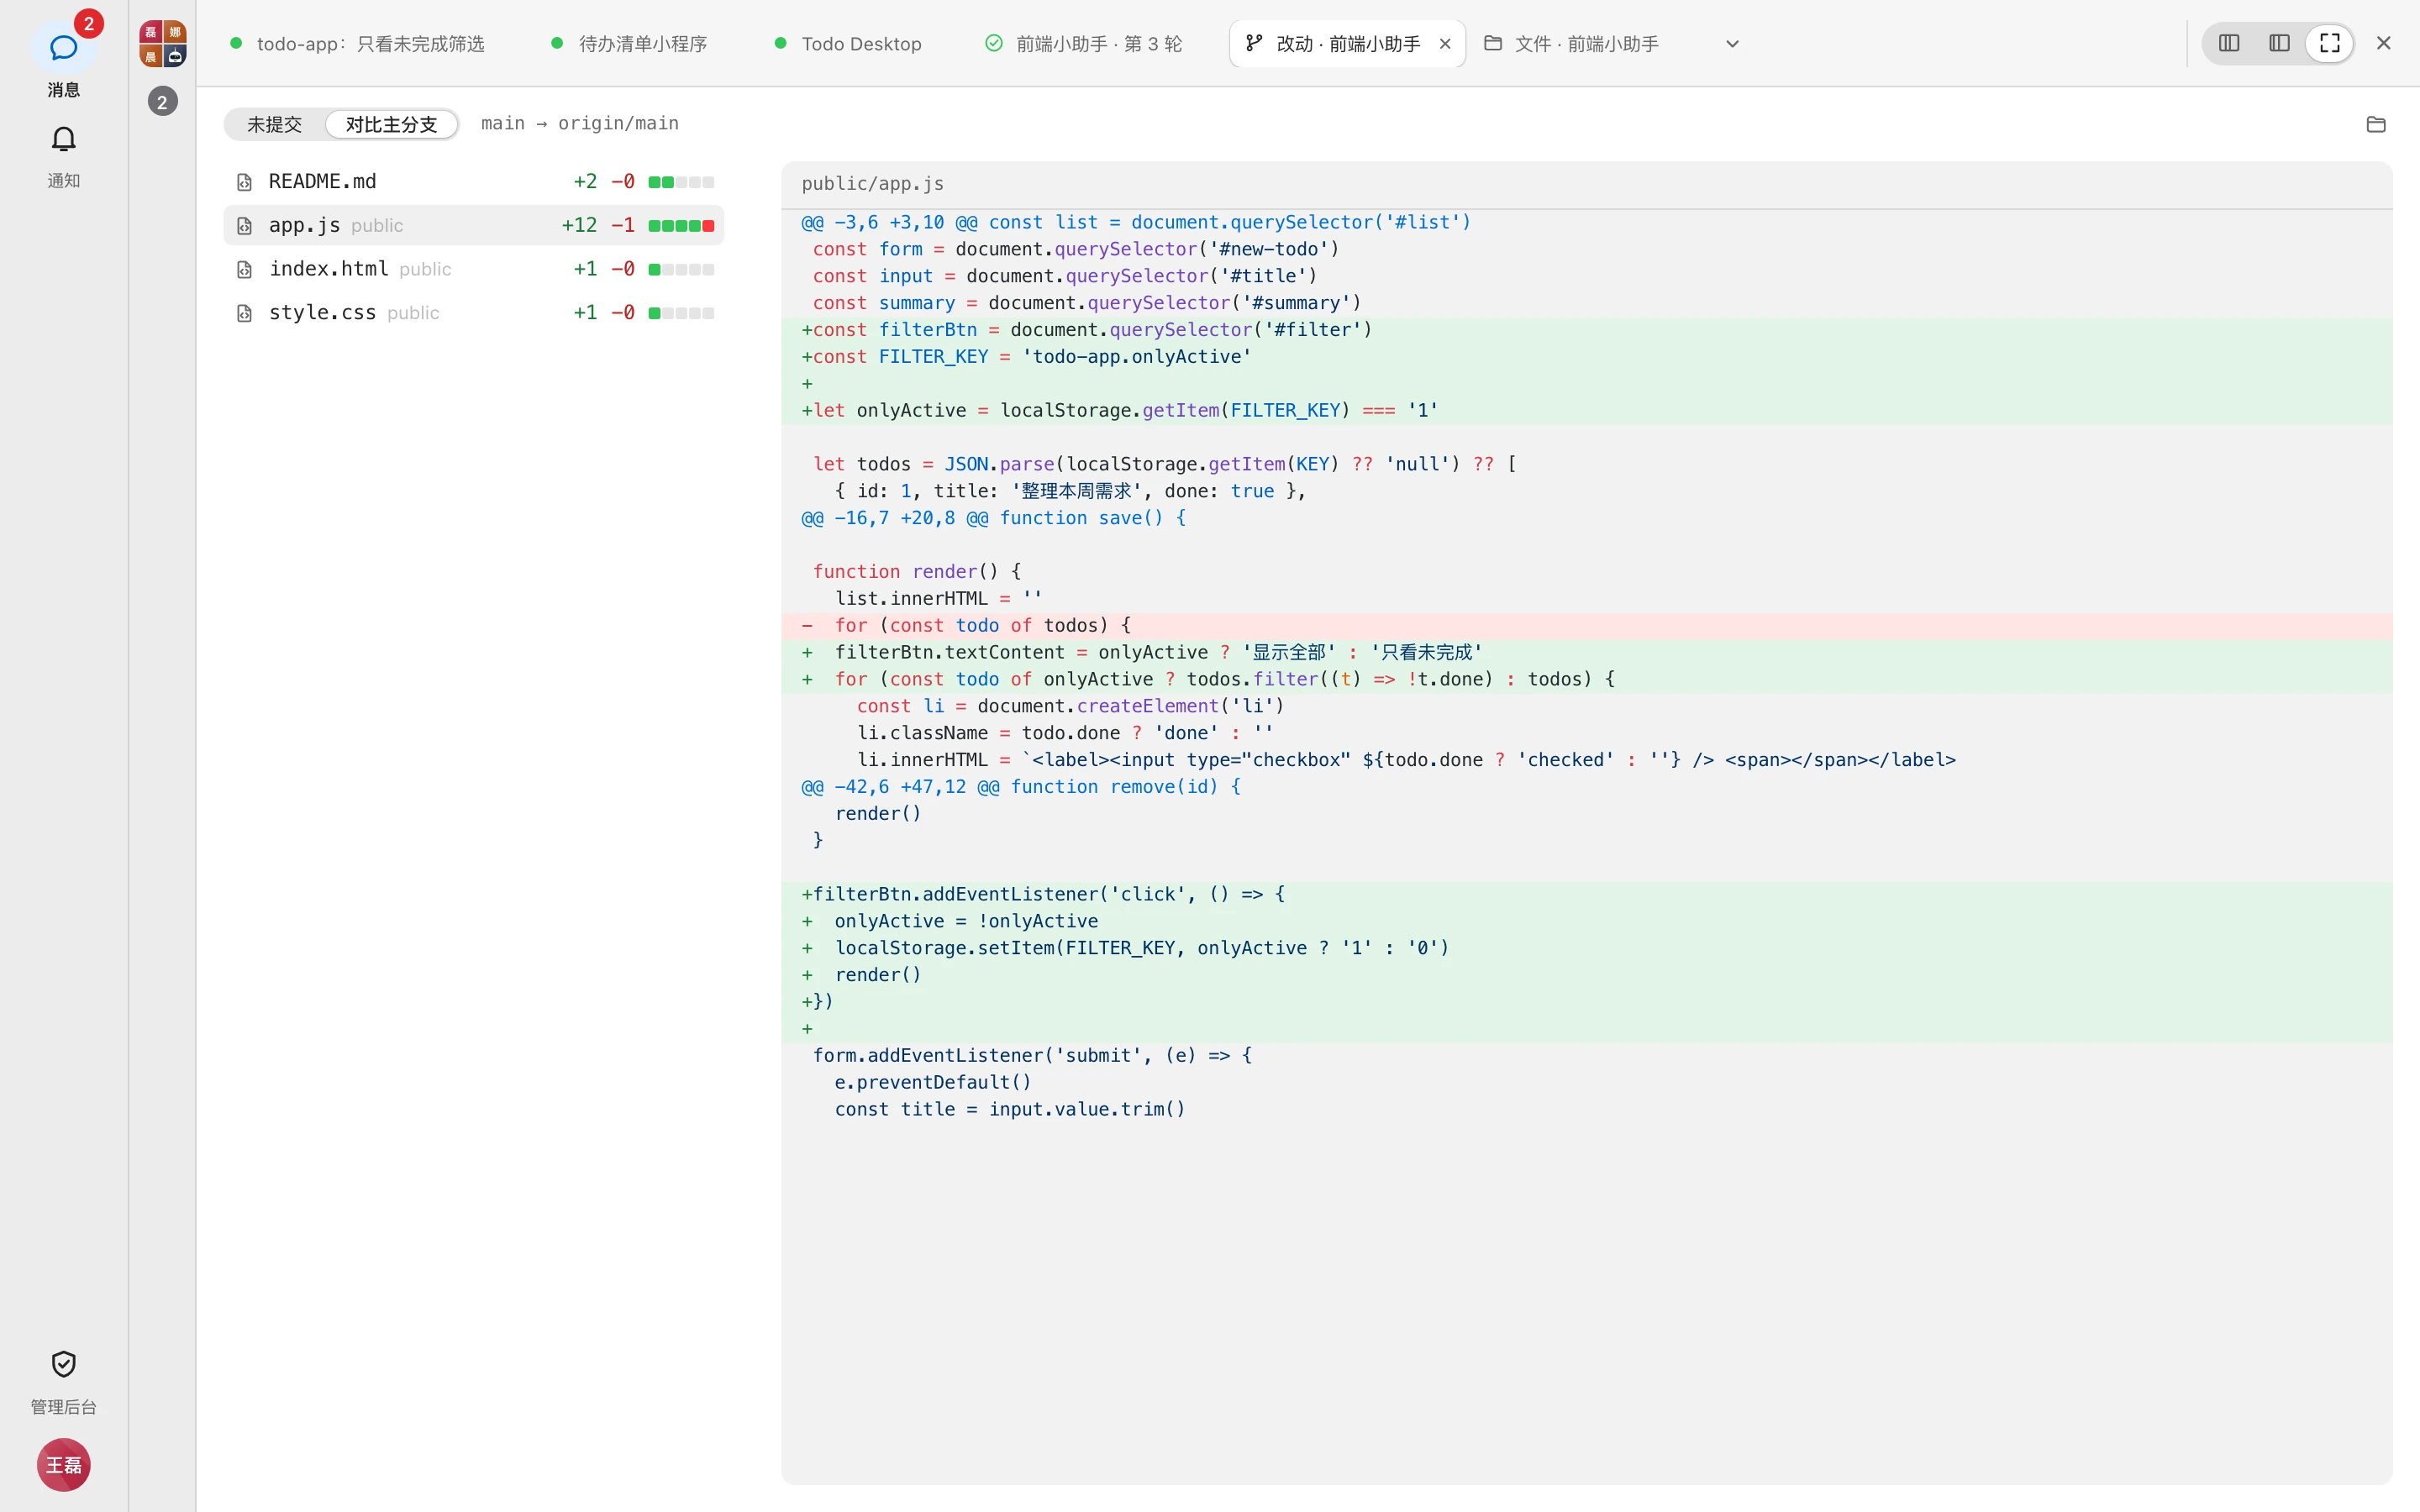Image resolution: width=2420 pixels, height=1512 pixels.
Task: Open the 管理后台 shield icon
Action: (x=63, y=1364)
